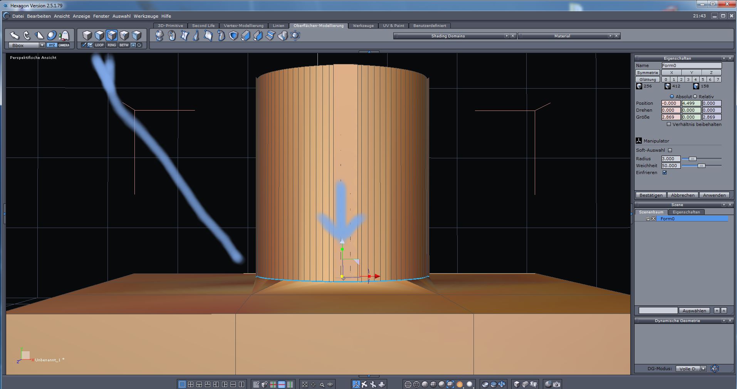
Task: Enable the Soft-Auswahl checkbox
Action: pos(670,150)
